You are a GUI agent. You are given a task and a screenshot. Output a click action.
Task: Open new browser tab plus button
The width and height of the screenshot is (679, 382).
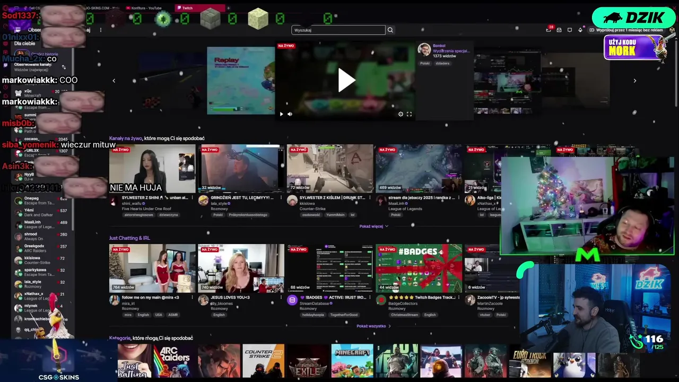coord(228,8)
